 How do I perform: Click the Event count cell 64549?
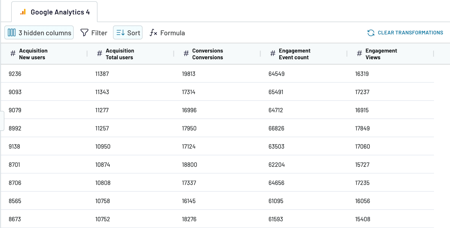pos(276,74)
